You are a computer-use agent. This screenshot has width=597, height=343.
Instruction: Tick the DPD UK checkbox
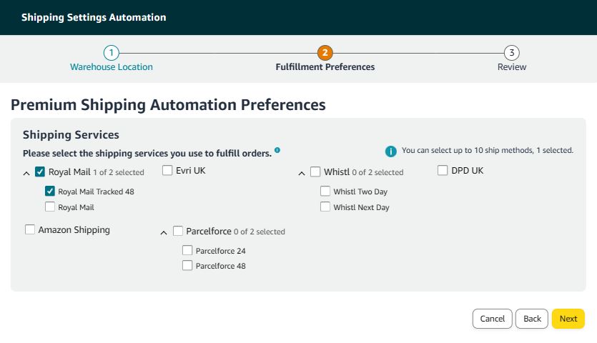443,170
